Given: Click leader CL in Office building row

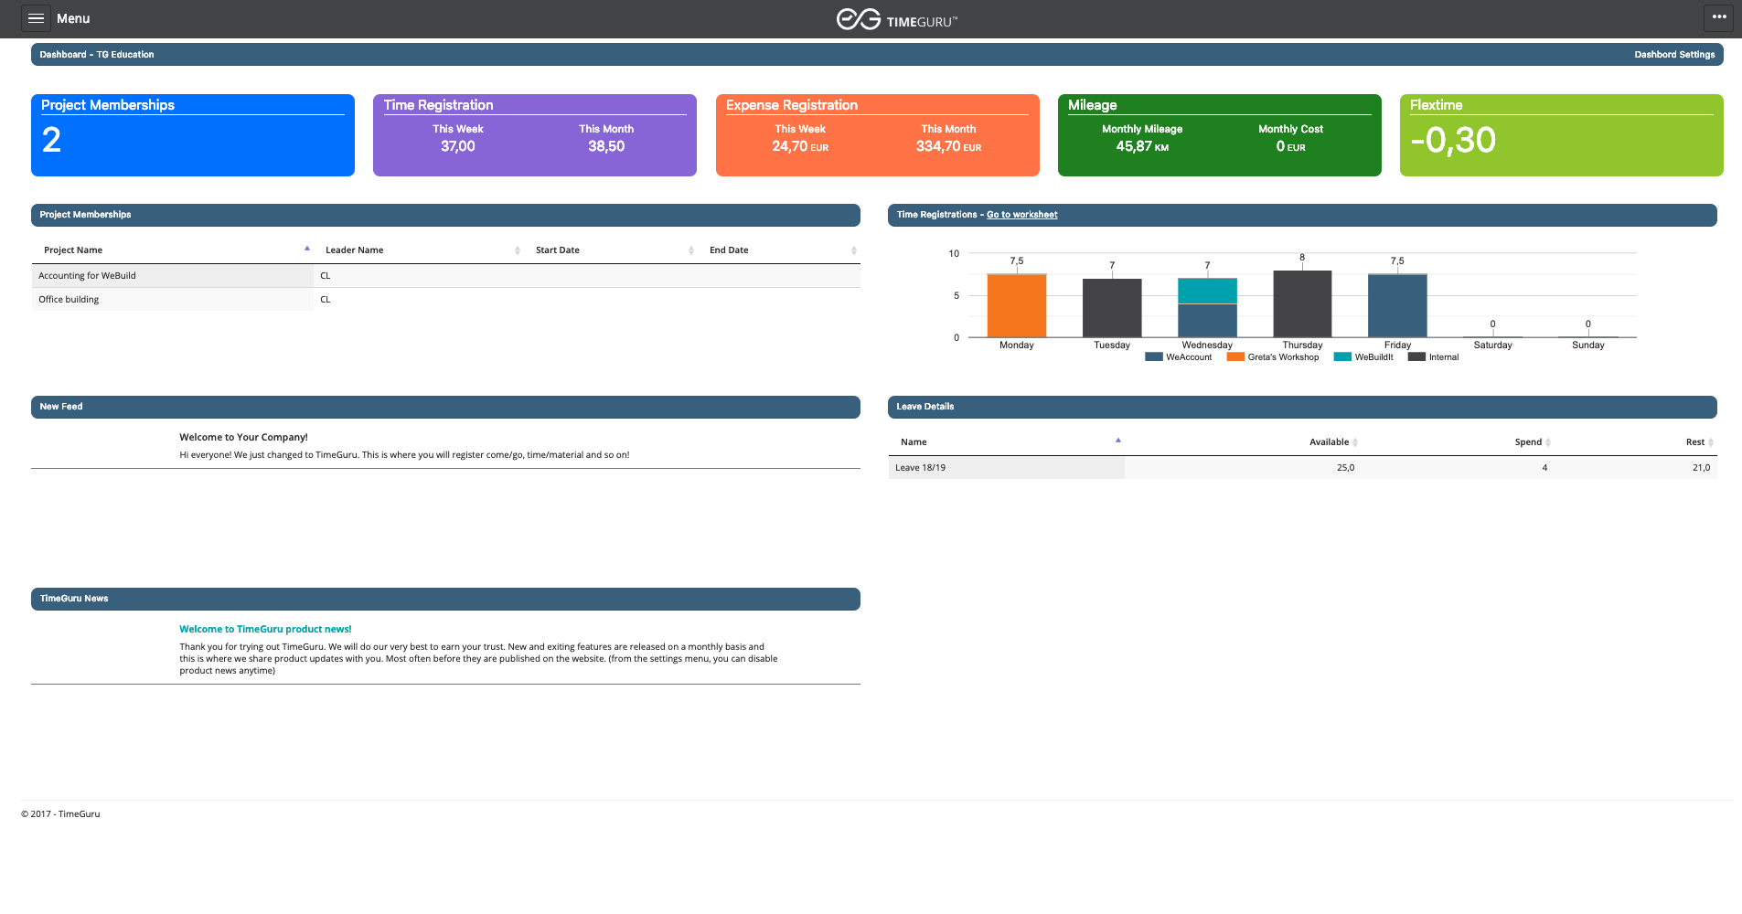Looking at the screenshot, I should pyautogui.click(x=326, y=300).
